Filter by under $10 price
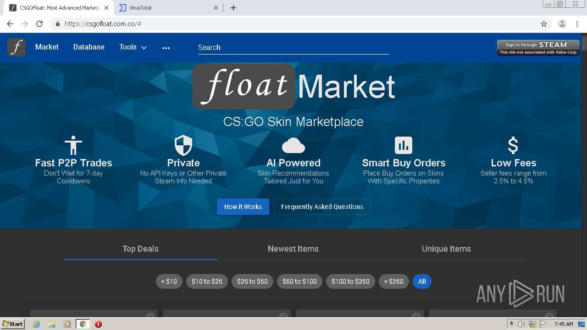Image resolution: width=587 pixels, height=330 pixels. point(169,281)
